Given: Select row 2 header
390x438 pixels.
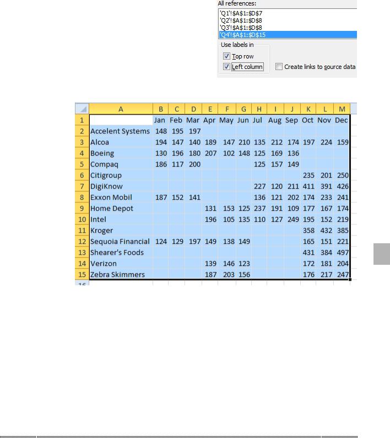Looking at the screenshot, I should click(x=82, y=131).
